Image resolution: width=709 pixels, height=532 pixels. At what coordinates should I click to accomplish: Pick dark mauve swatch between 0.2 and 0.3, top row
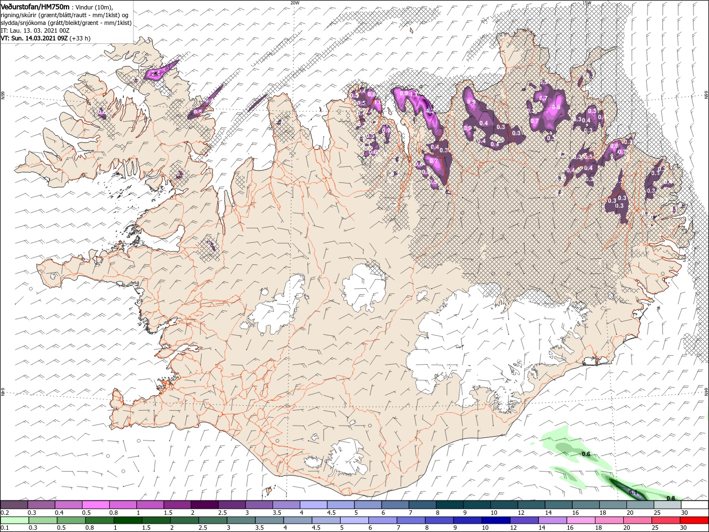tap(14, 504)
